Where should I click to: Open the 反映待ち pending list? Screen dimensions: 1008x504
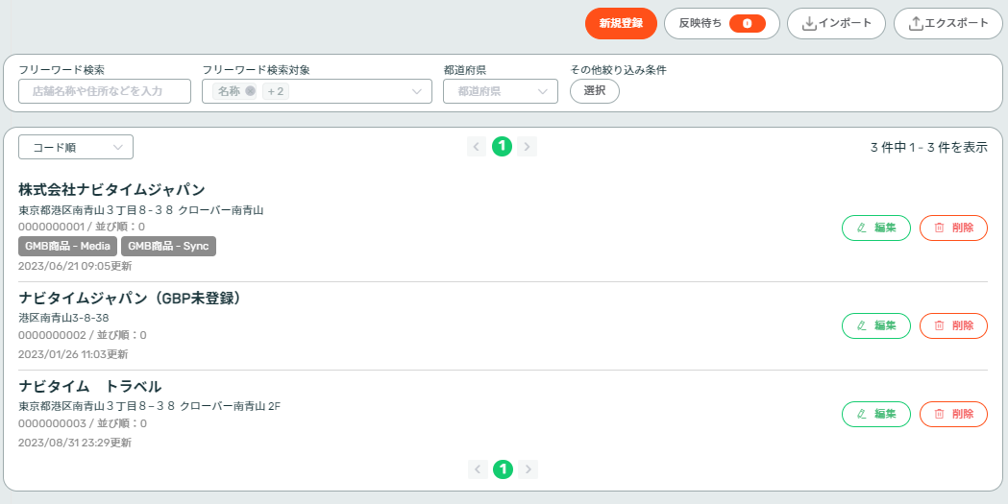[x=722, y=24]
